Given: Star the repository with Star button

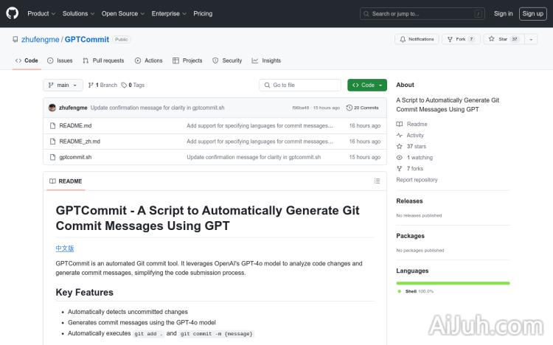Looking at the screenshot, I should [x=504, y=39].
